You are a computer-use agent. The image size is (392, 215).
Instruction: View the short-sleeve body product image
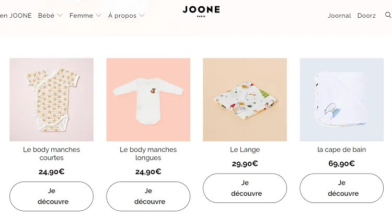point(52,99)
